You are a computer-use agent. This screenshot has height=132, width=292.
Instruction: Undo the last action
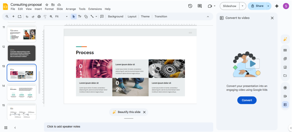27,17
